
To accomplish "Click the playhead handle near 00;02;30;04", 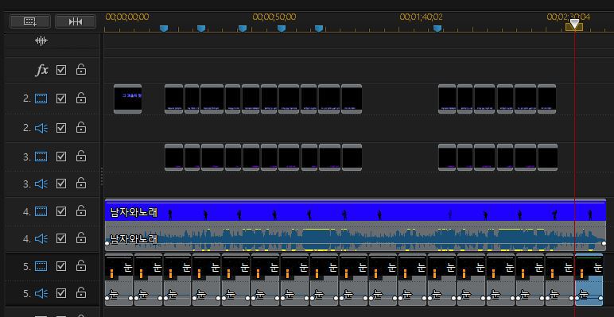I will (x=574, y=25).
